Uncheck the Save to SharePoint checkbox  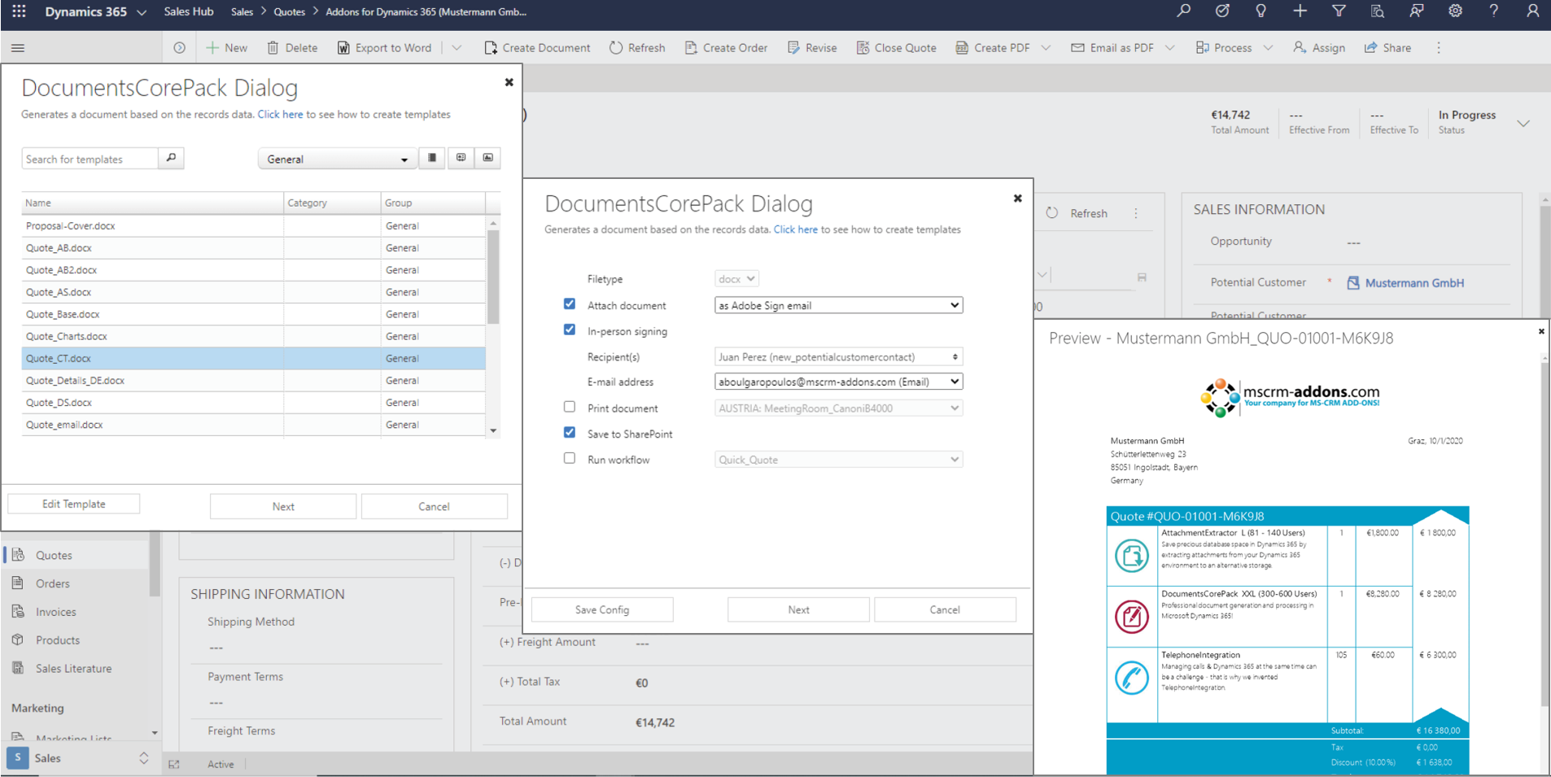(570, 433)
